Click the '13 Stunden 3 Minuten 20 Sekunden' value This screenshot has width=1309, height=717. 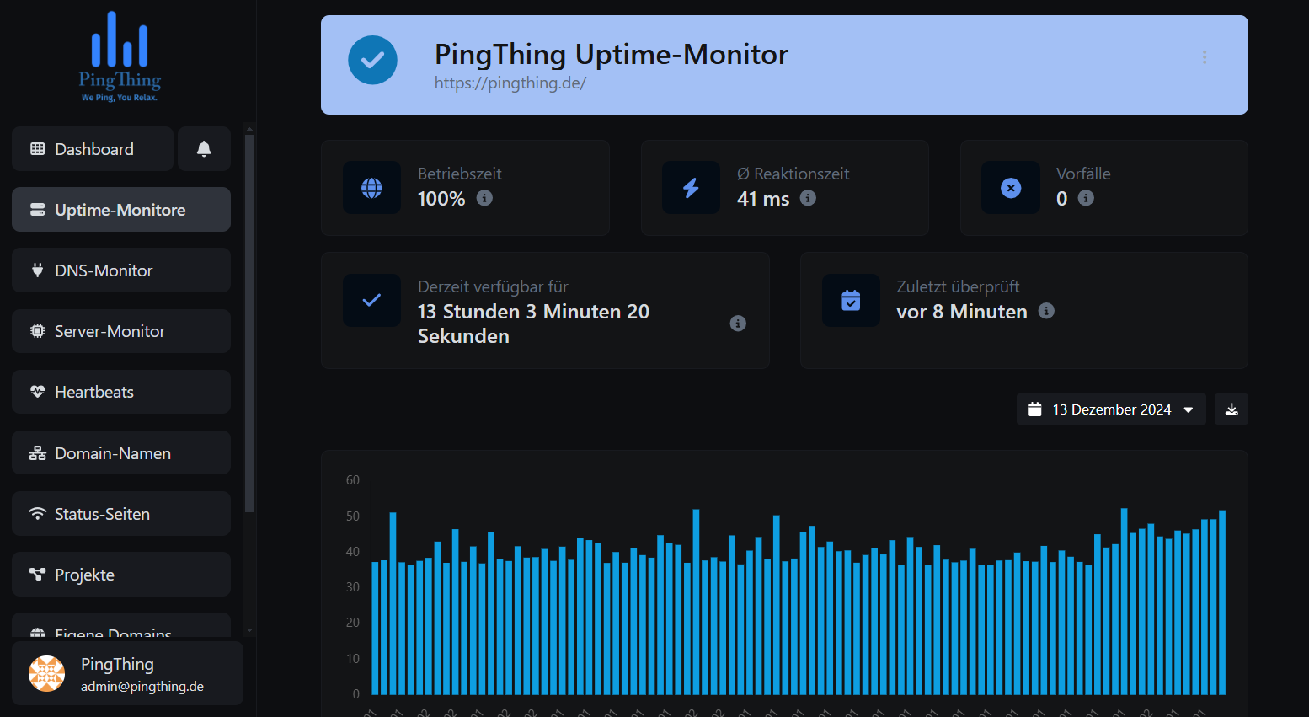533,324
